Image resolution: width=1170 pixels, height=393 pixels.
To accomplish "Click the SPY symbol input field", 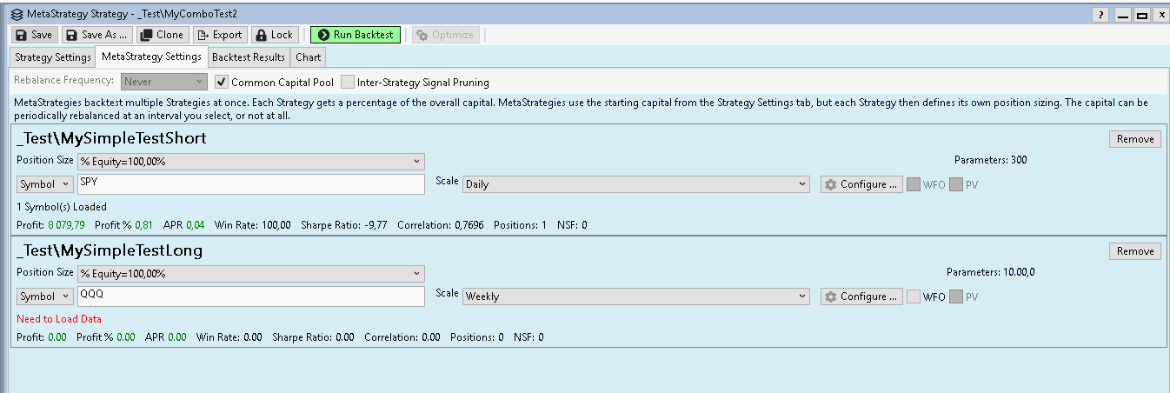I will click(x=250, y=184).
